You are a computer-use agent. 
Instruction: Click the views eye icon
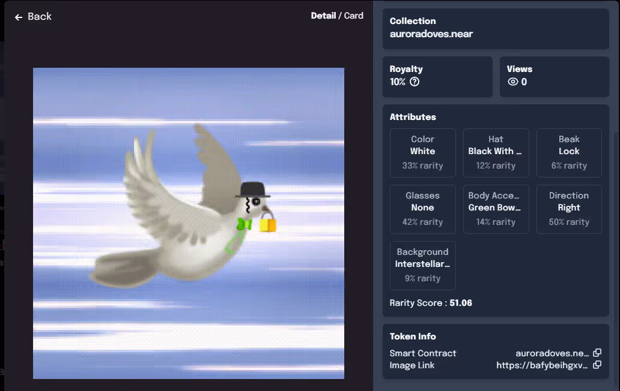(x=513, y=82)
